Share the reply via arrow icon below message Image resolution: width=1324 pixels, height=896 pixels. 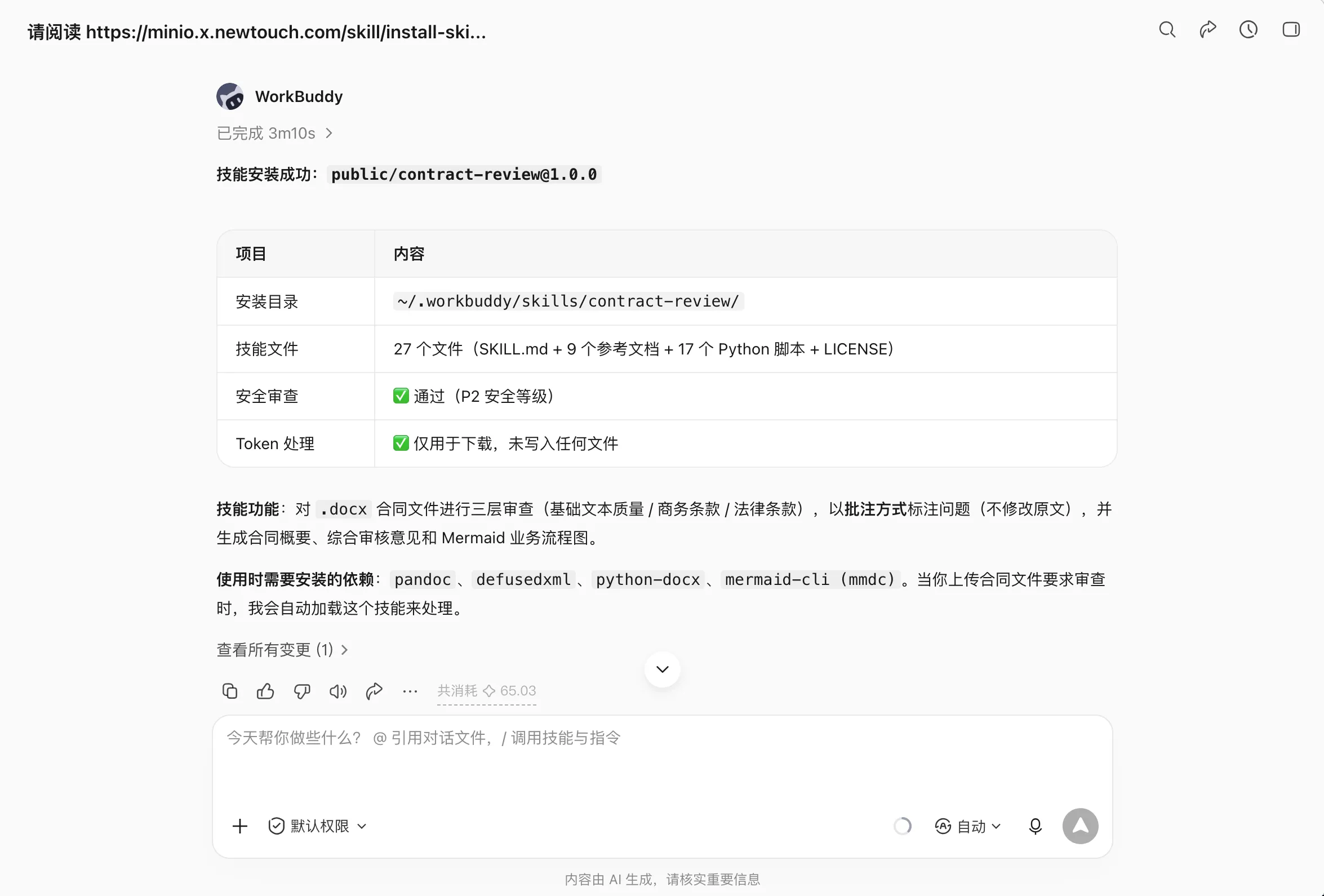374,691
